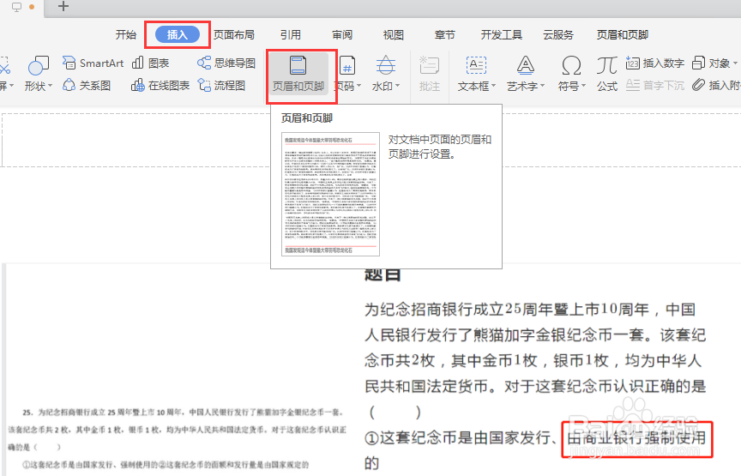
Task: Insert a 关系图 diagram
Action: 87,85
